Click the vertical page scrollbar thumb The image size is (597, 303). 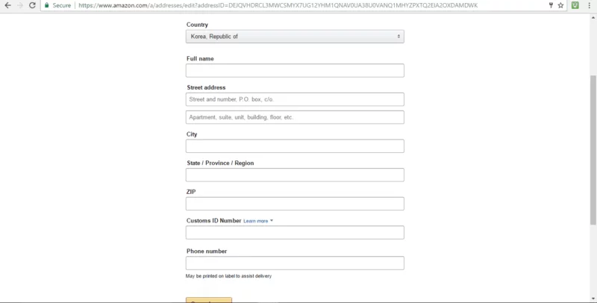coord(593,150)
